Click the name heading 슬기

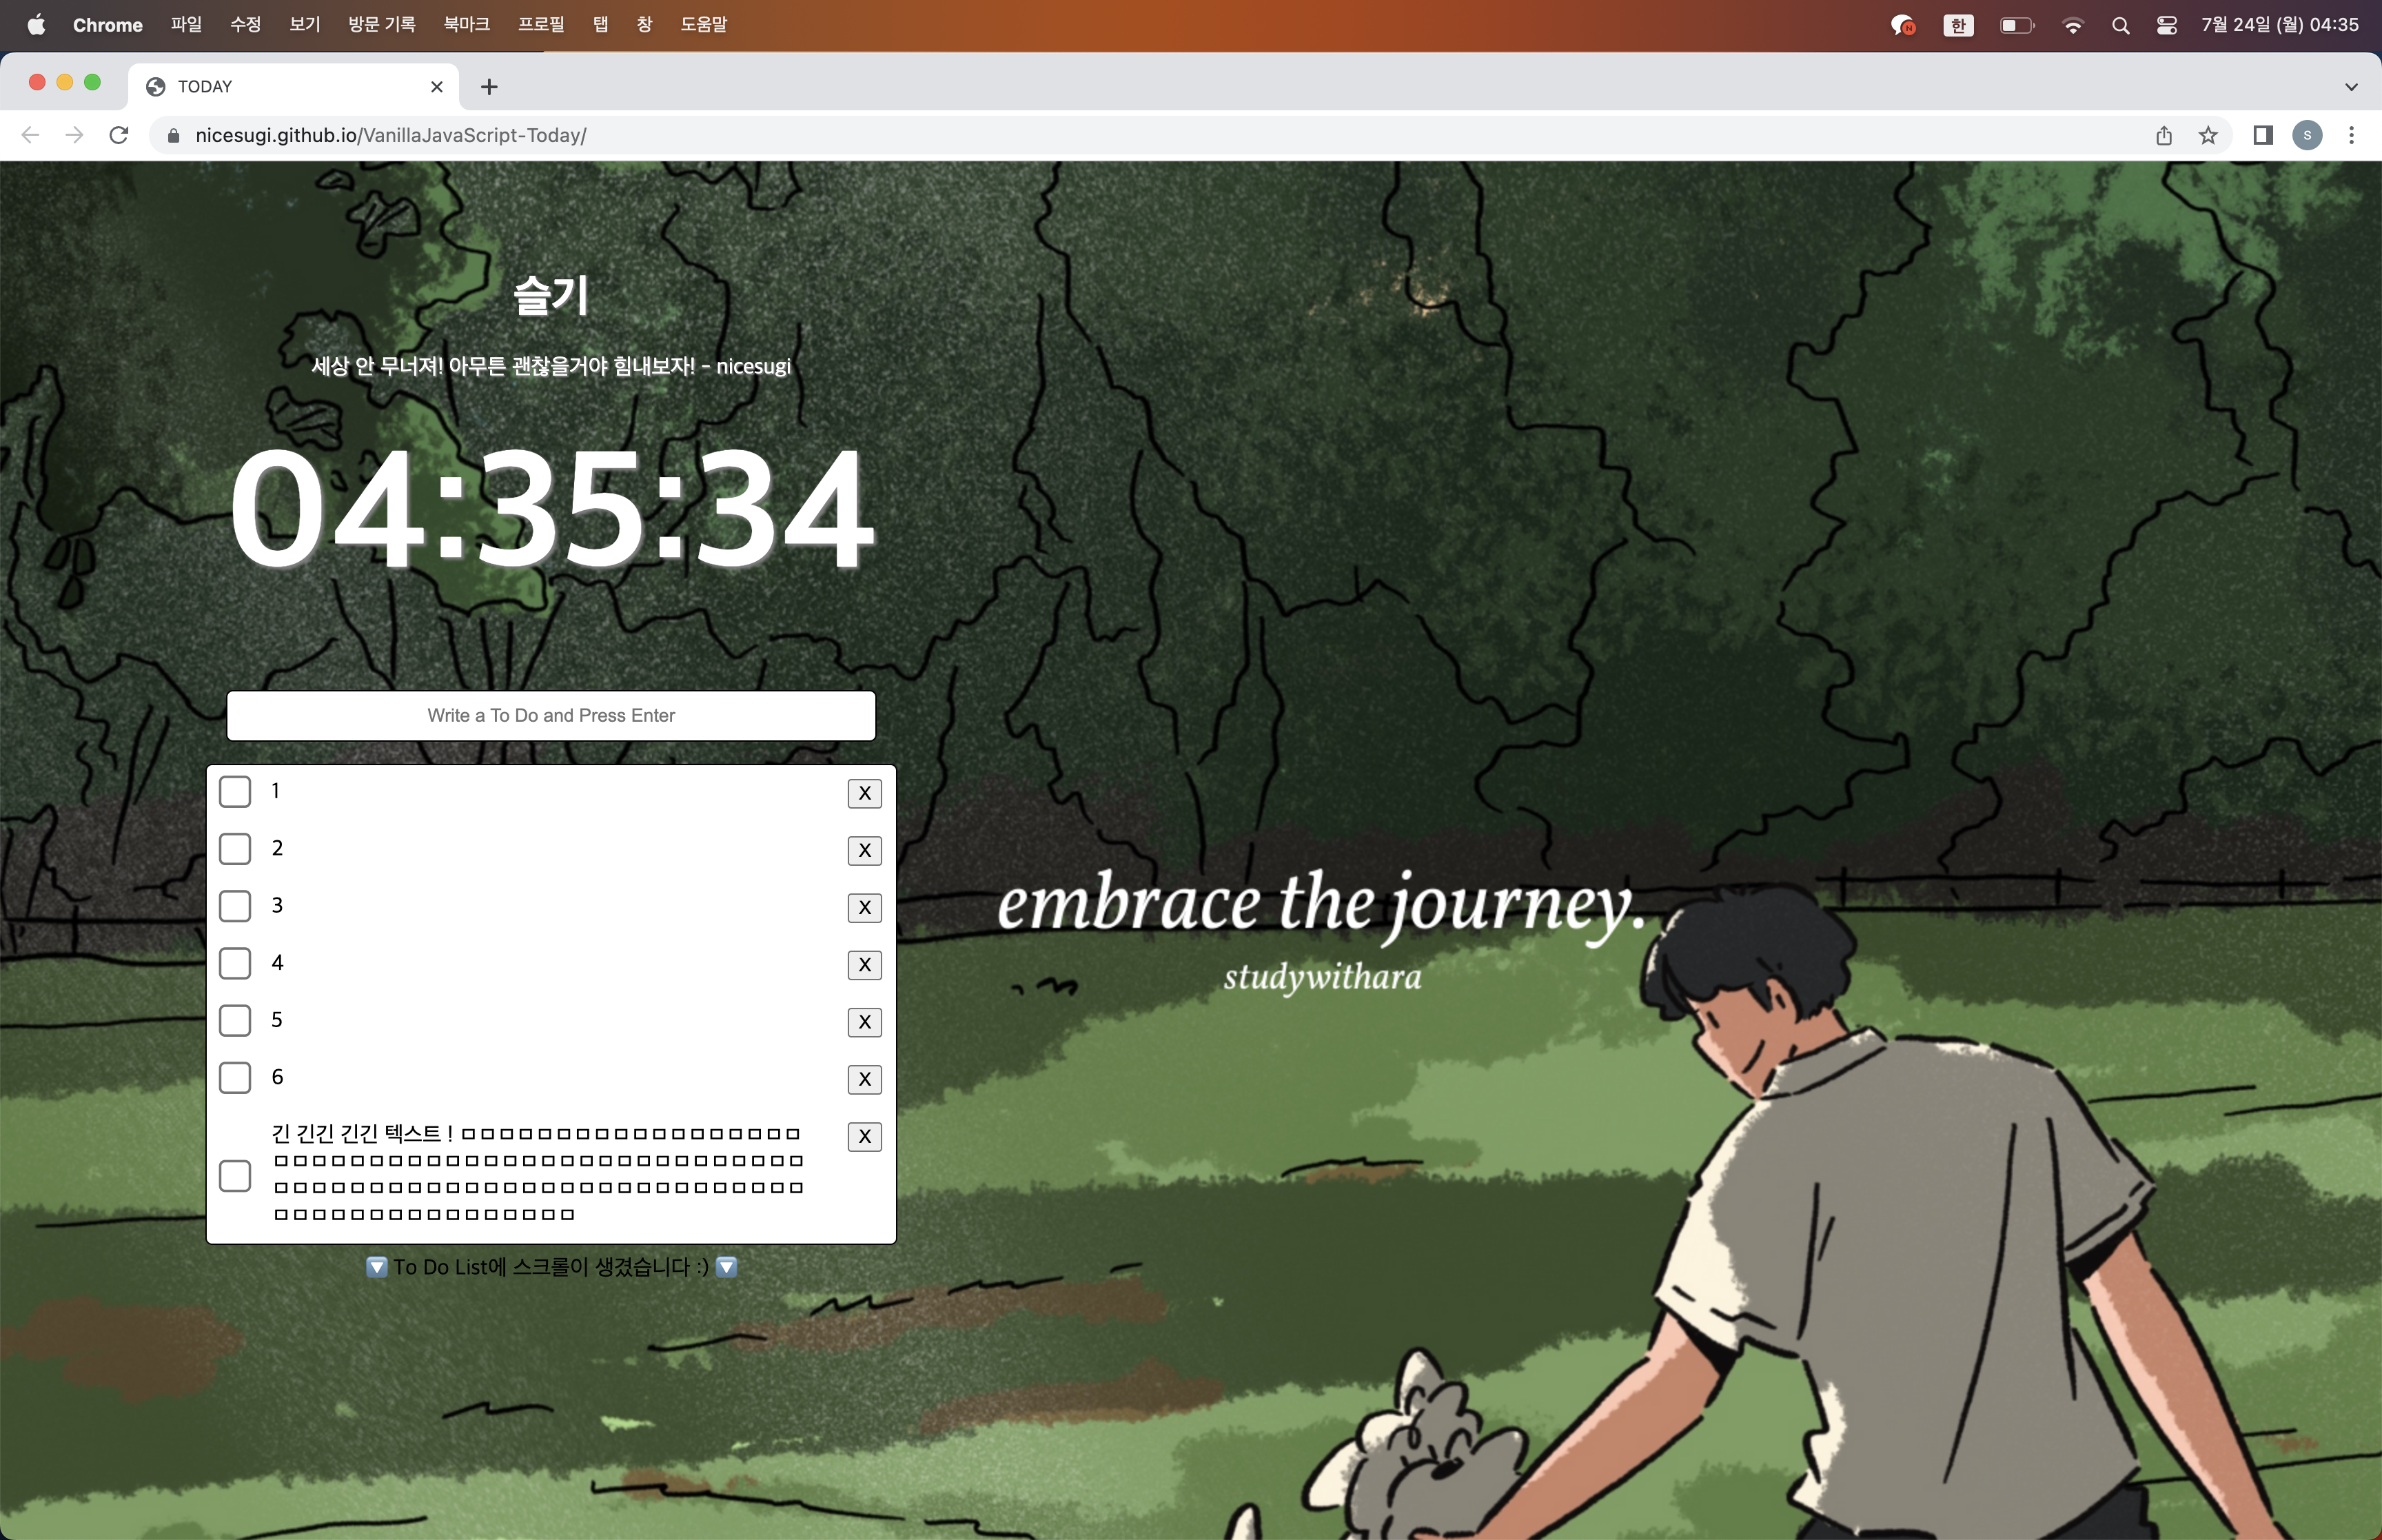(x=551, y=296)
